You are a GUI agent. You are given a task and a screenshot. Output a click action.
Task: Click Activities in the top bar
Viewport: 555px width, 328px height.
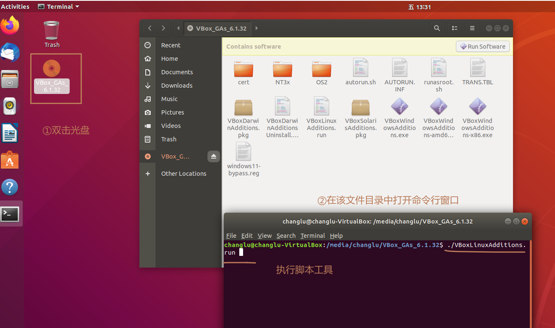(15, 6)
